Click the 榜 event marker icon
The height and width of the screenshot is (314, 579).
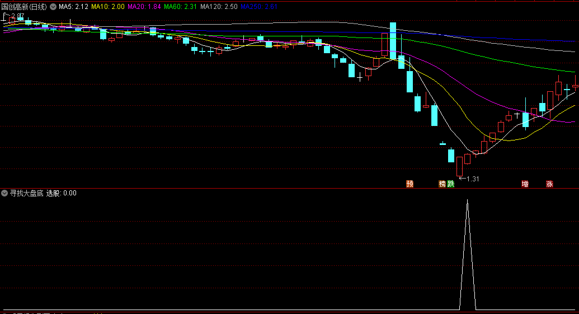click(x=442, y=184)
